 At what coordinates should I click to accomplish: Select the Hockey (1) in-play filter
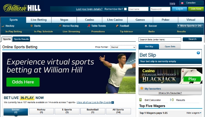coord(41,111)
